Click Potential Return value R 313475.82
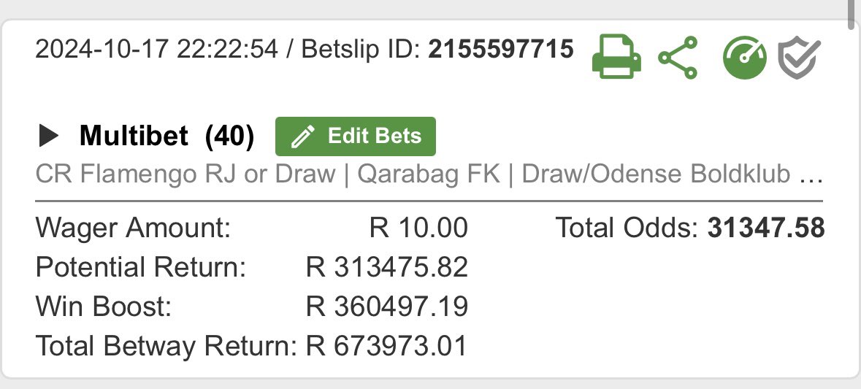The width and height of the screenshot is (861, 389). (x=387, y=267)
